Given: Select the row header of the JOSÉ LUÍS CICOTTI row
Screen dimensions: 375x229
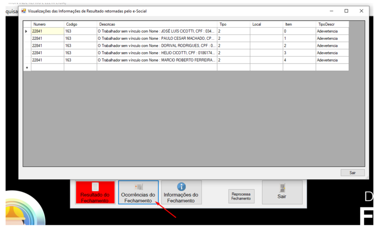Looking at the screenshot, I should click(x=27, y=31).
